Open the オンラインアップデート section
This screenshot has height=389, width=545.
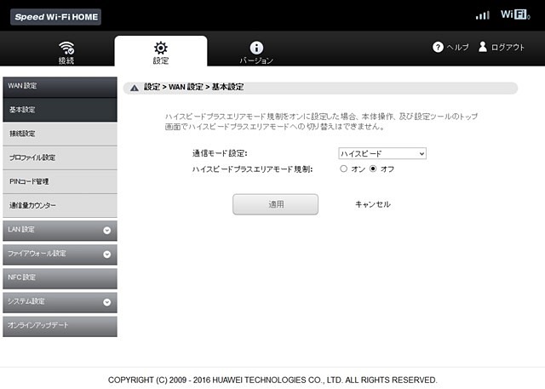[60, 326]
